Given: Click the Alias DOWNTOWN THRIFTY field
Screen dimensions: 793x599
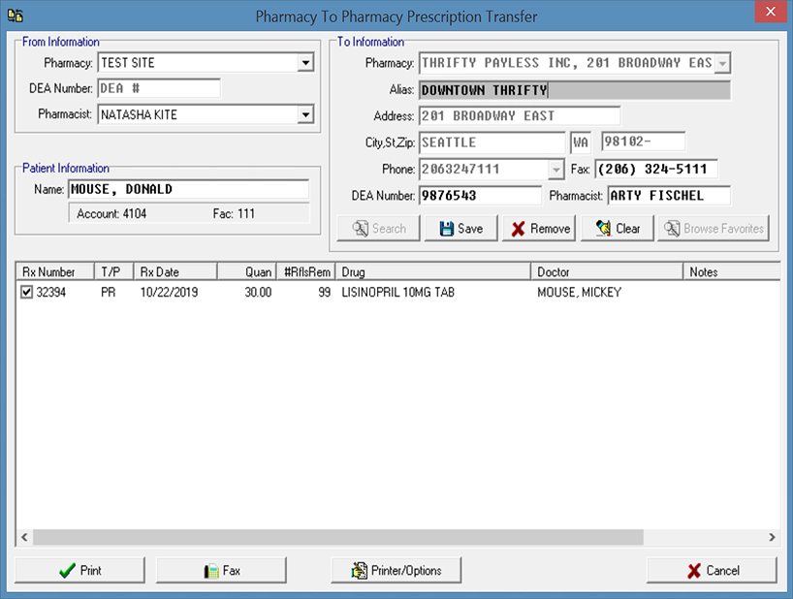Looking at the screenshot, I should (x=574, y=90).
